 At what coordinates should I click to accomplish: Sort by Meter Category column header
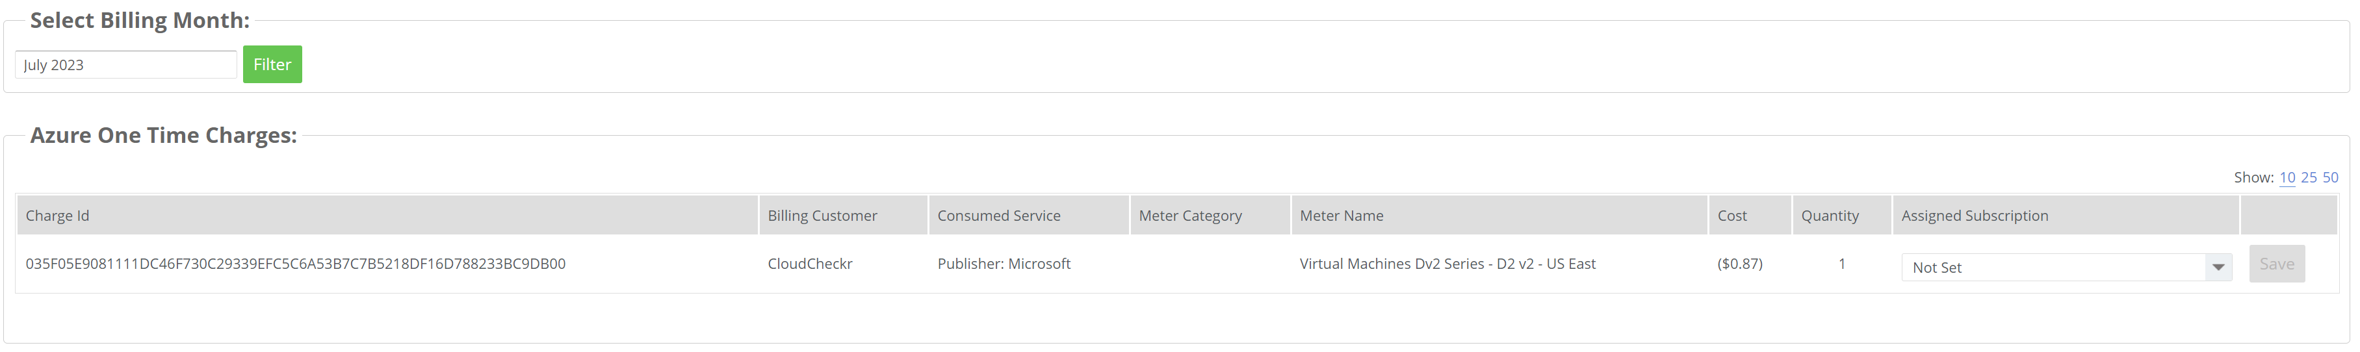tap(1190, 216)
